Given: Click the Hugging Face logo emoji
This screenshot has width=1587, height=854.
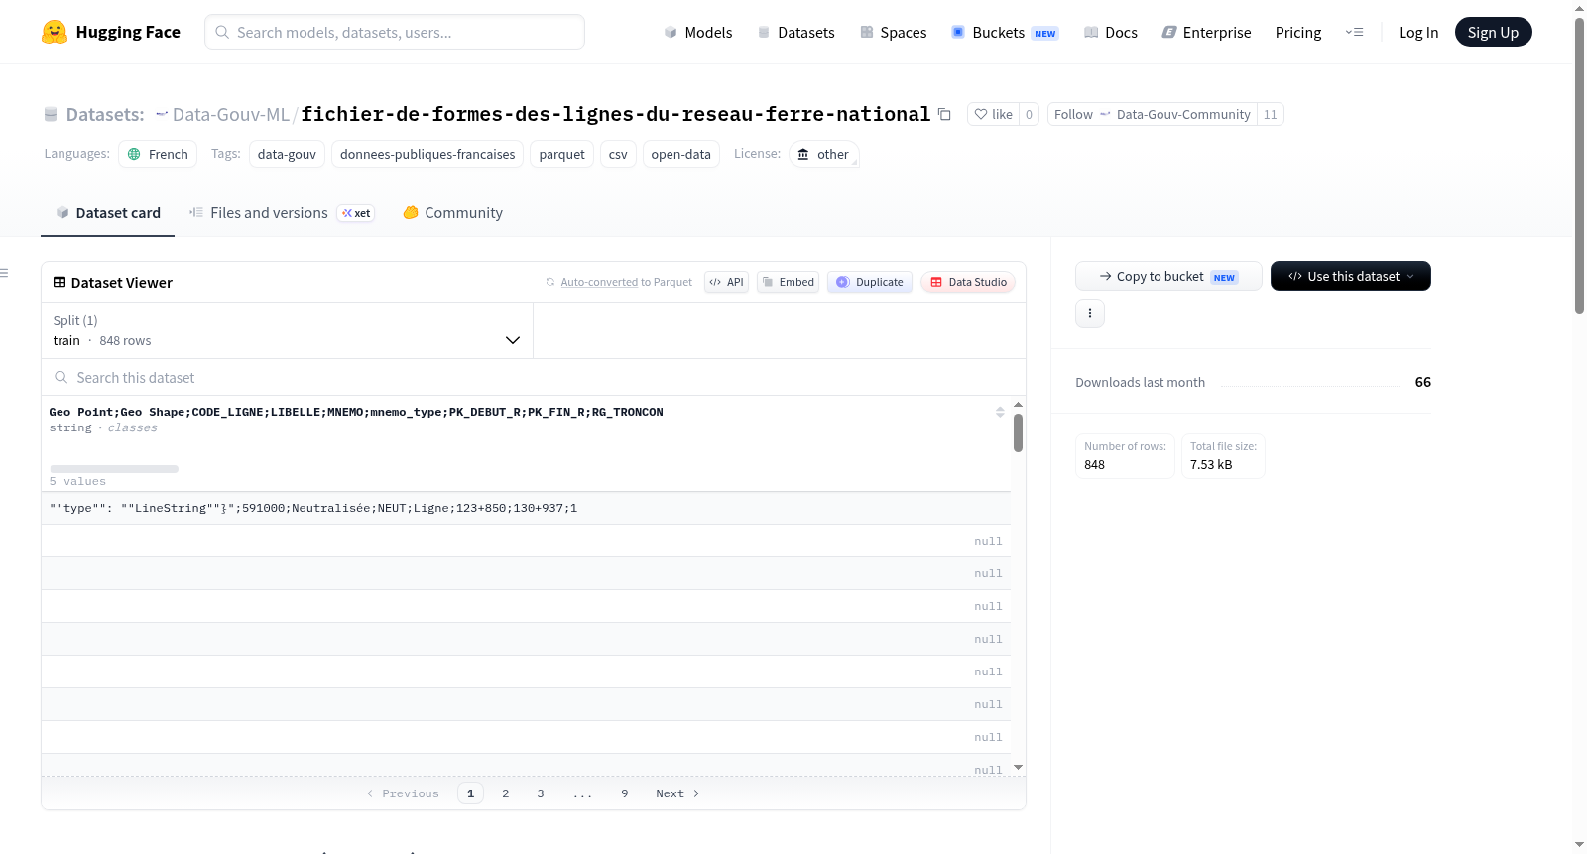Looking at the screenshot, I should point(55,32).
